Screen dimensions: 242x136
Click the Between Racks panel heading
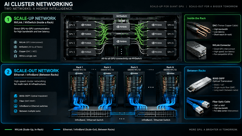196,71
